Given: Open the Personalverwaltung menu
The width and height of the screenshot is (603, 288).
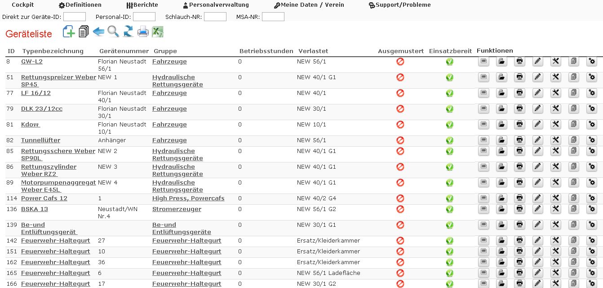Looking at the screenshot, I should tap(216, 5).
